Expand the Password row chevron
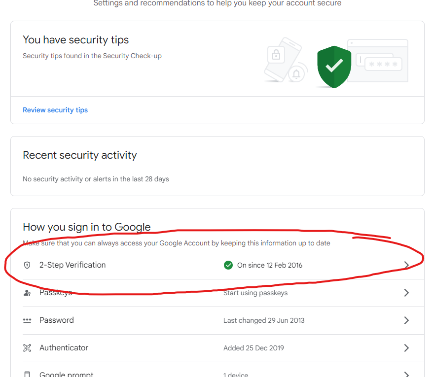Viewport: 433px width, 377px height. point(406,320)
